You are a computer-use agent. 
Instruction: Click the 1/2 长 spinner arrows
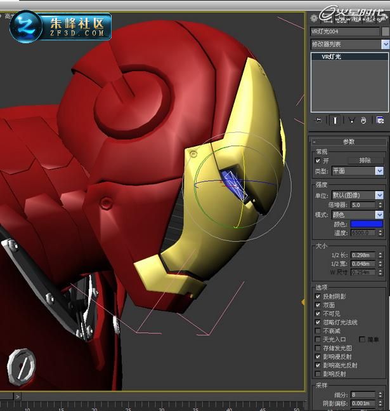[380, 255]
